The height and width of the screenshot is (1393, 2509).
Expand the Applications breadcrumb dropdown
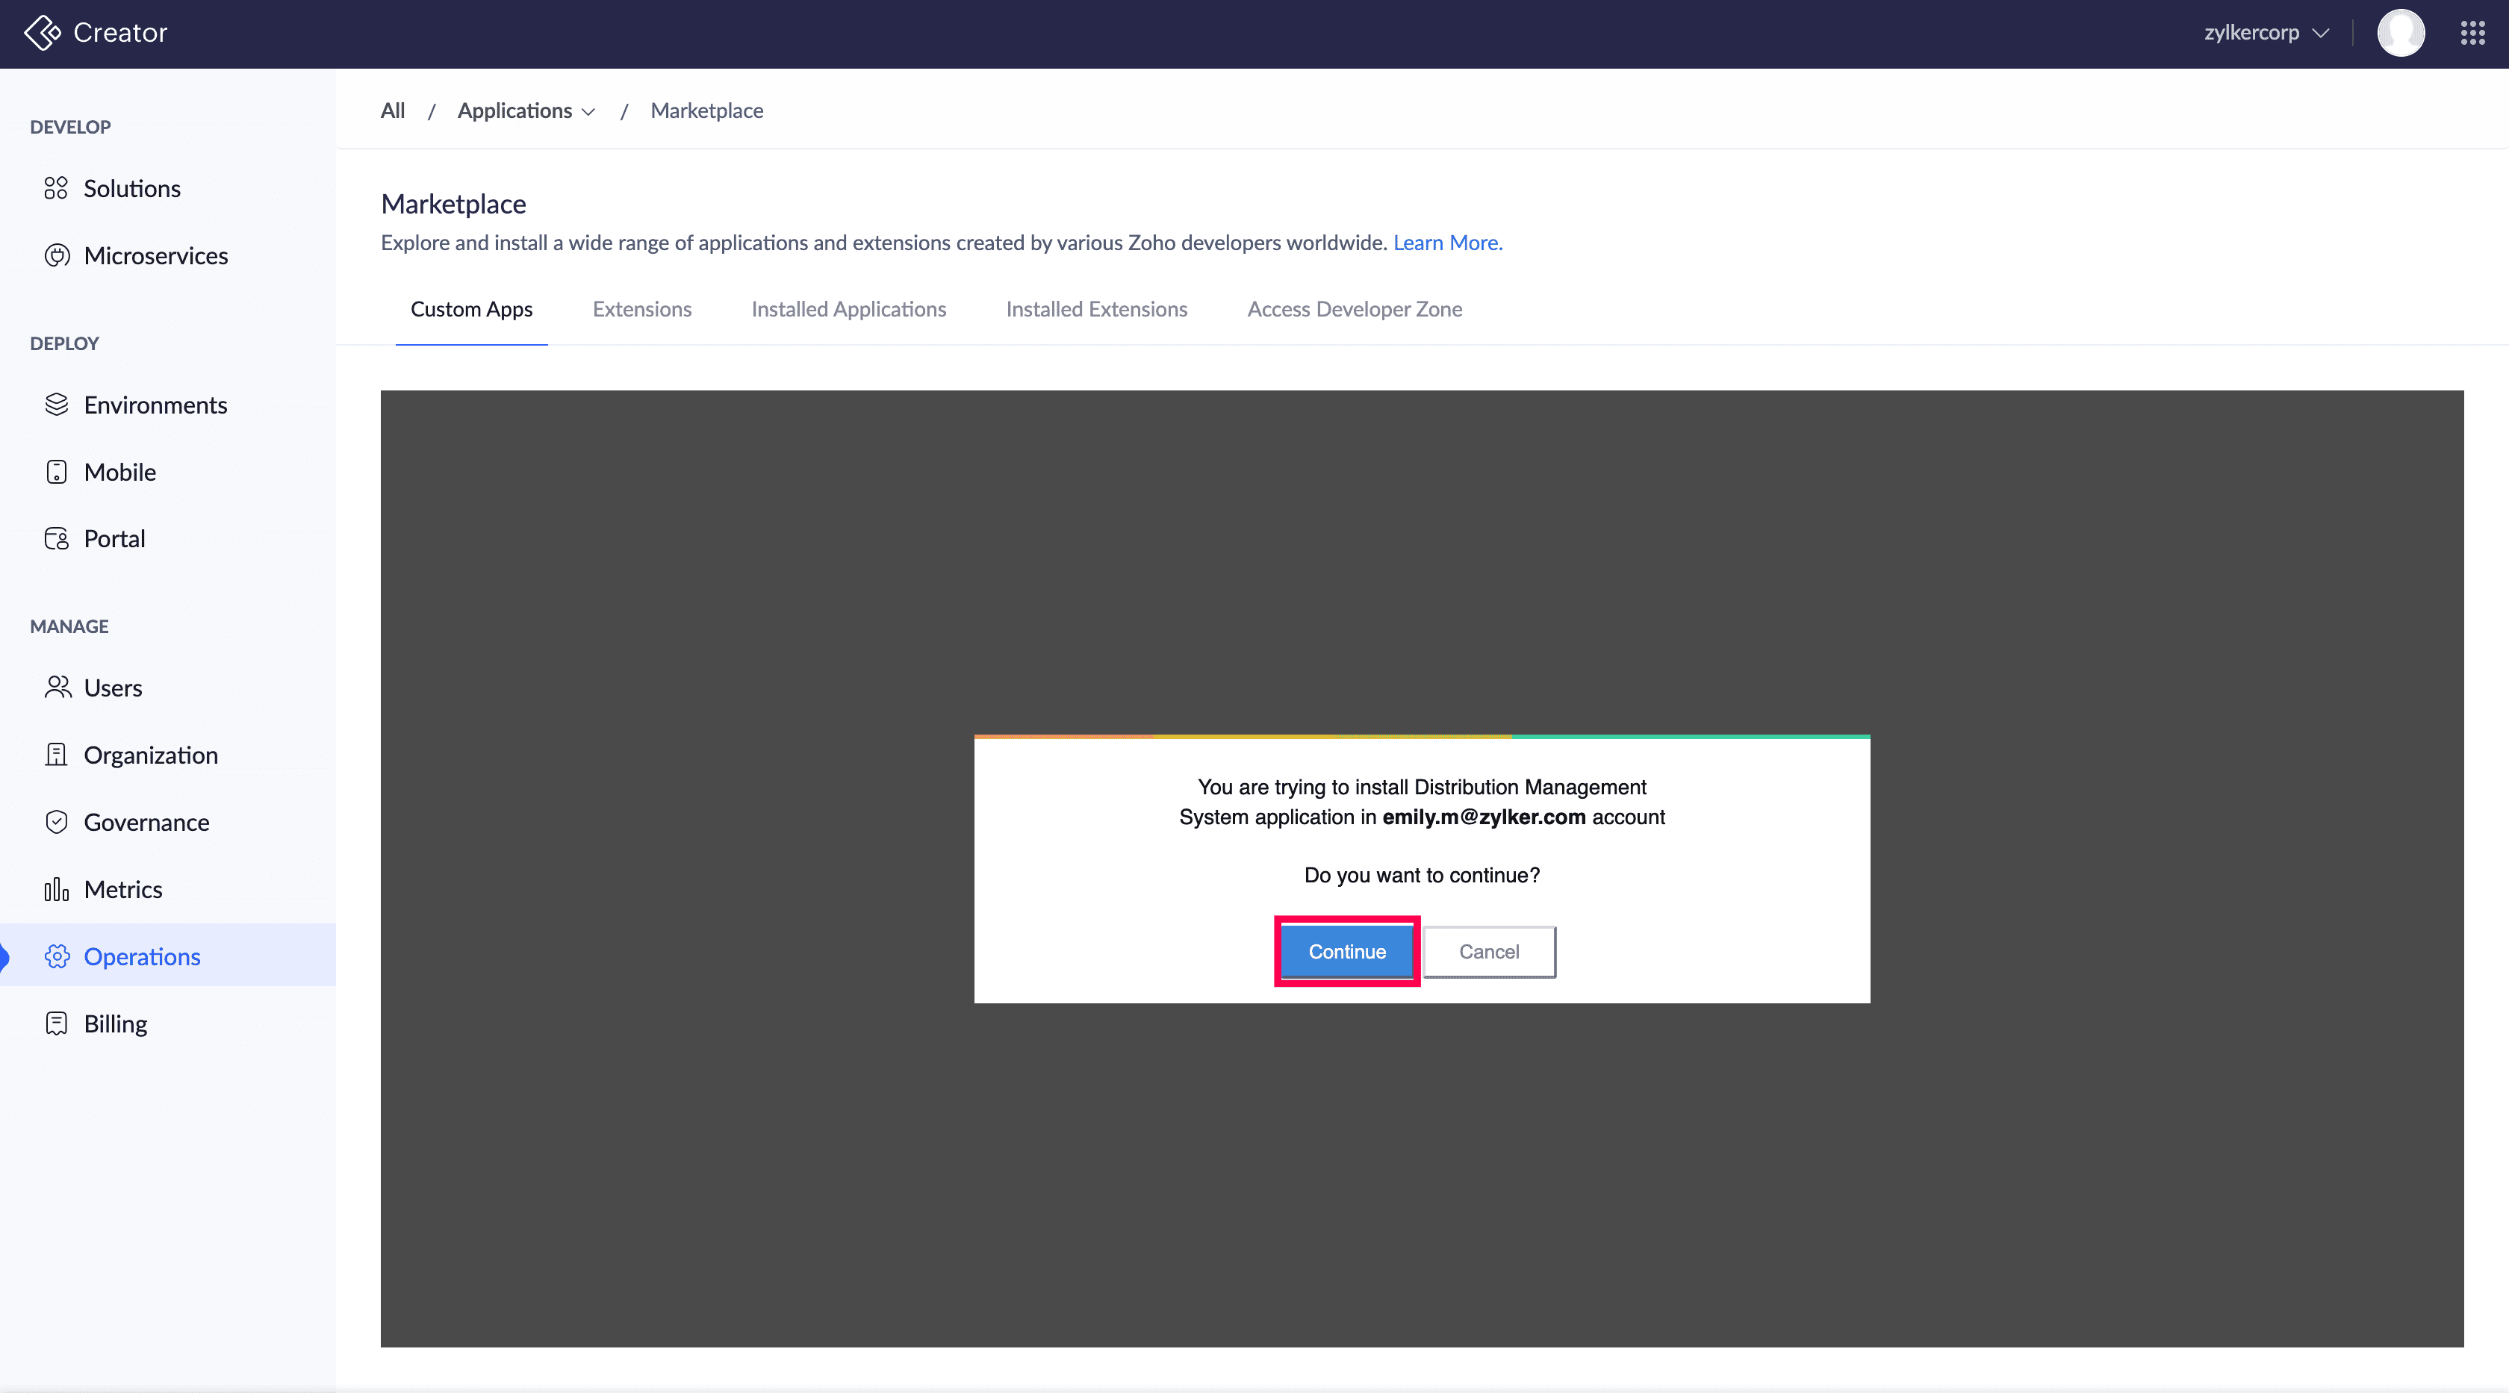(x=526, y=111)
